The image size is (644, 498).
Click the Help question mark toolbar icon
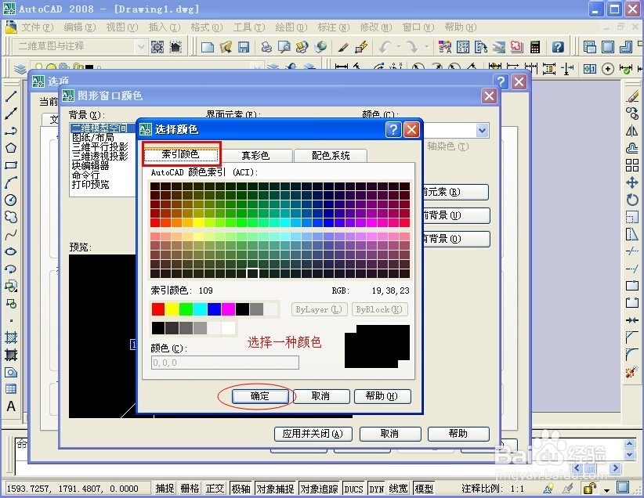(x=558, y=47)
